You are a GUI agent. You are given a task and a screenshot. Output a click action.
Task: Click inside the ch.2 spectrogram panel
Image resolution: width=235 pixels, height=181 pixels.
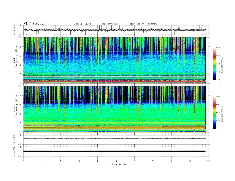tap(115, 109)
